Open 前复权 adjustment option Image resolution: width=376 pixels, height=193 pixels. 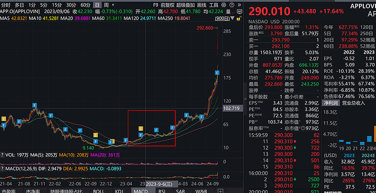pyautogui.click(x=167, y=5)
